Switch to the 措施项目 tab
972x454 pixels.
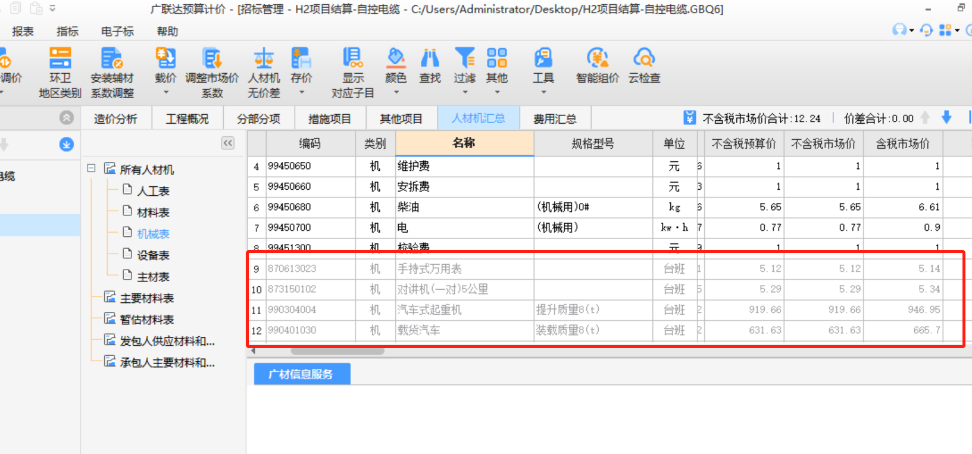coord(330,118)
